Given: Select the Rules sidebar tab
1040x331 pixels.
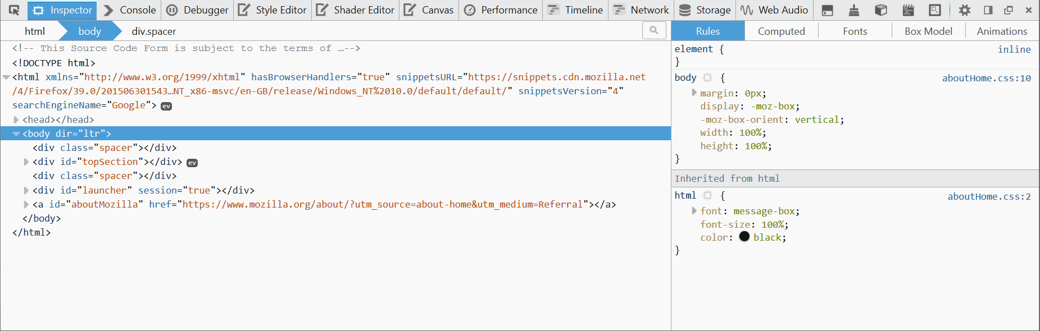Looking at the screenshot, I should click(708, 31).
